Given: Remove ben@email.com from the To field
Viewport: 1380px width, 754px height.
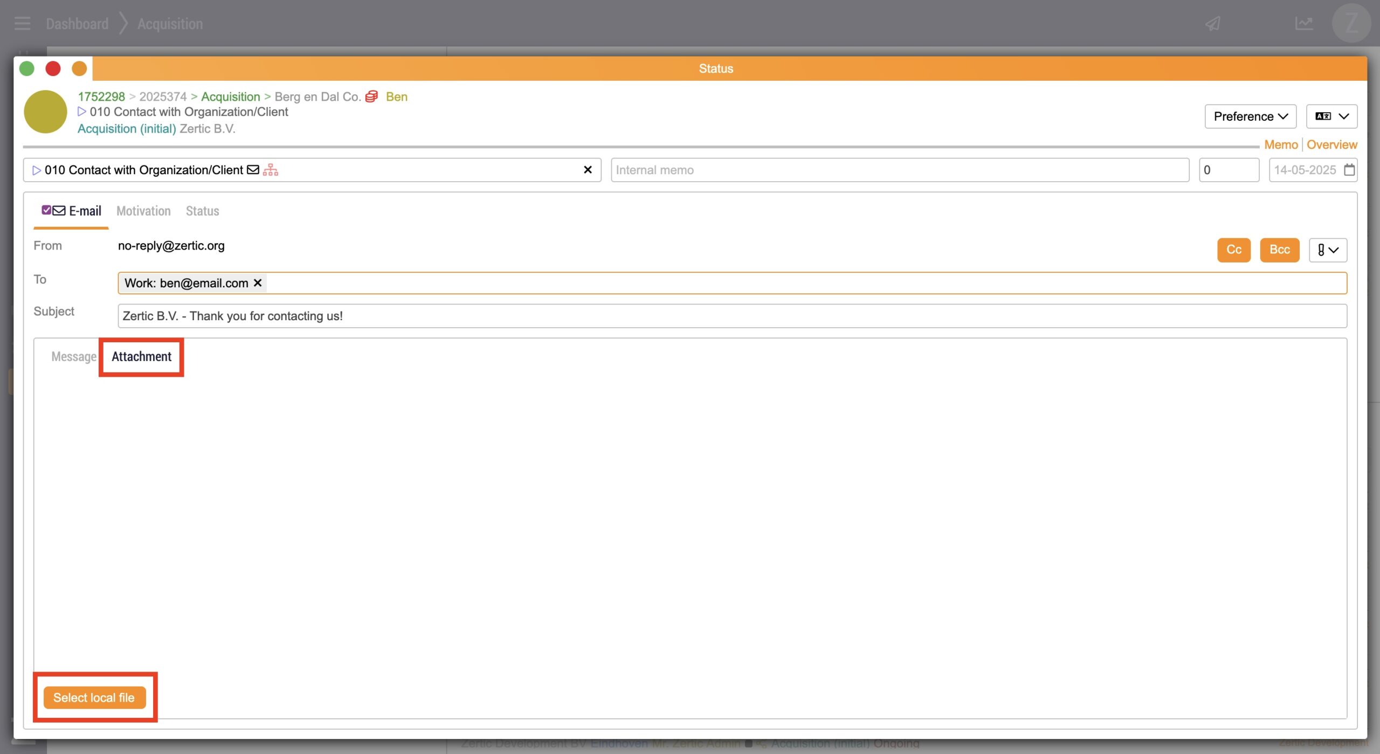Looking at the screenshot, I should [x=258, y=283].
